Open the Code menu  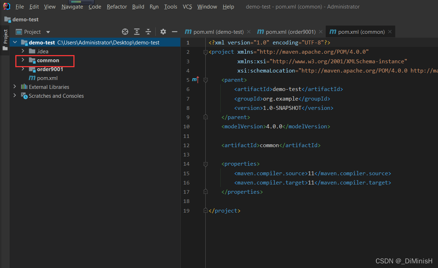click(95, 7)
